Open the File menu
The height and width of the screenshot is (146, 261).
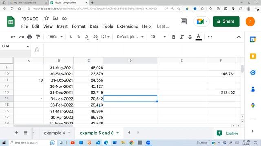point(24,26)
